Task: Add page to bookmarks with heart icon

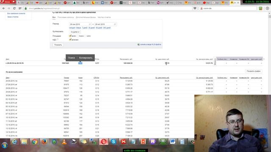Action: (x=195, y=8)
